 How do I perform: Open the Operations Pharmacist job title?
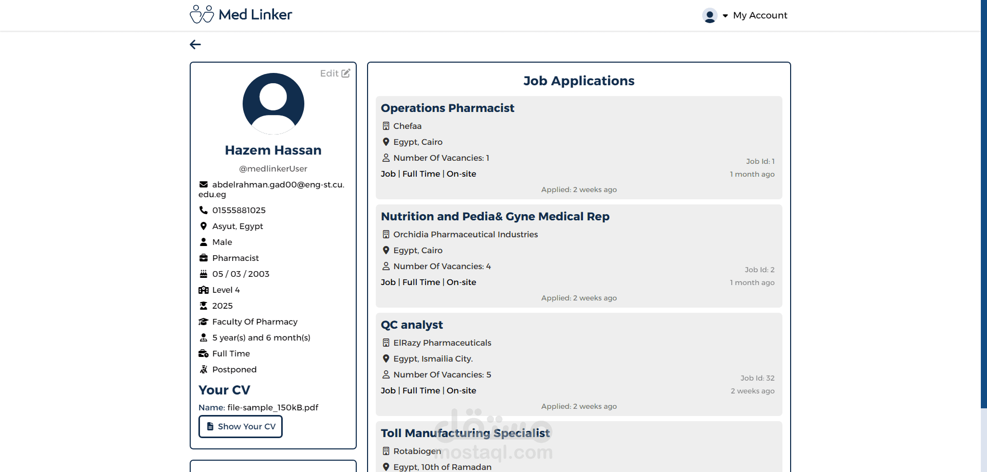(447, 108)
